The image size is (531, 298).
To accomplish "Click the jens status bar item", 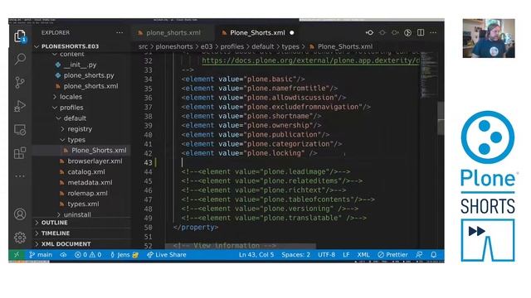I will (124, 255).
